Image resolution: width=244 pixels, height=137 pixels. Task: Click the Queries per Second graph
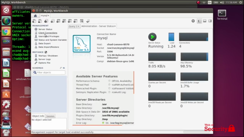tap(162, 76)
